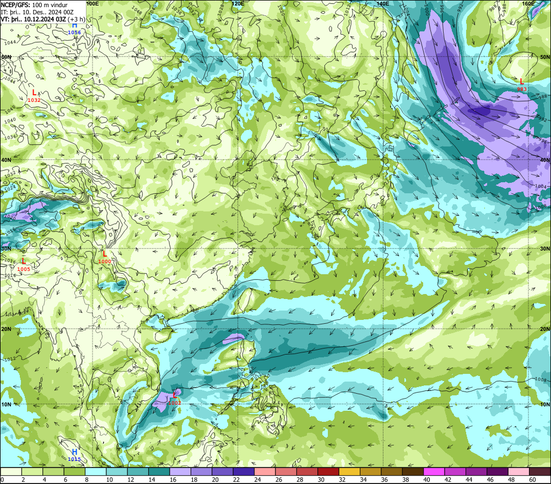Click the pale pink 48–60 legend swatch
This screenshot has height=484, width=551.
pos(518,471)
